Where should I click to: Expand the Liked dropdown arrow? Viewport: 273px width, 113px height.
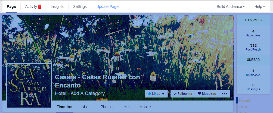[x=163, y=94]
